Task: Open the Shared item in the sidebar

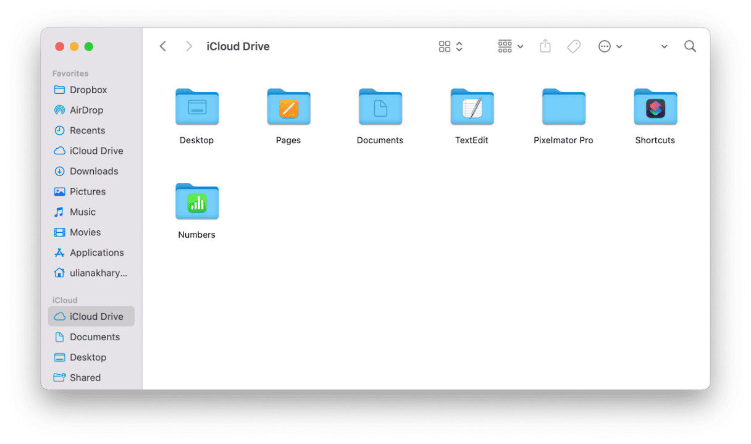Action: click(85, 377)
